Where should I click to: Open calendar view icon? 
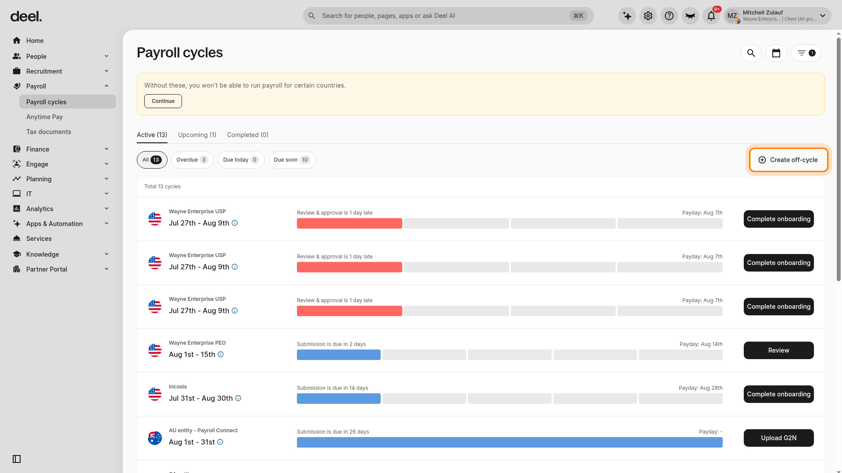[x=776, y=53]
